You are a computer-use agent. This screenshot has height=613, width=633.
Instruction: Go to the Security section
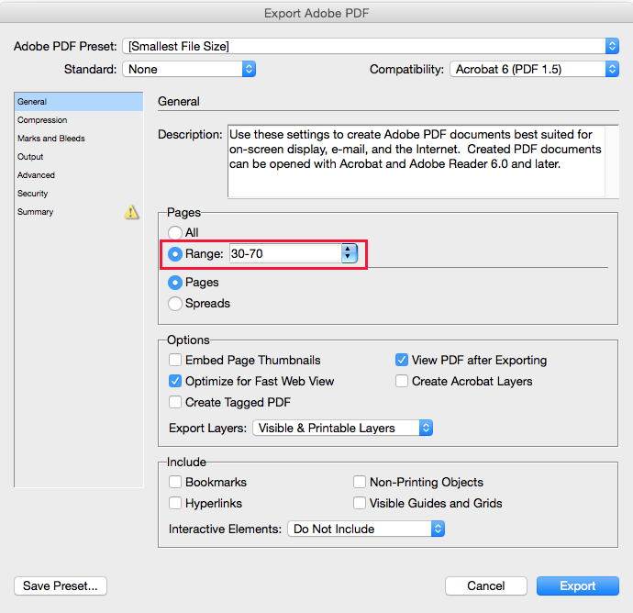pos(33,194)
